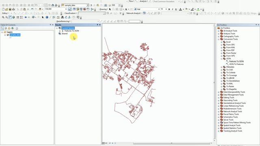Click the Fixed Zoom Out icon

21,17
